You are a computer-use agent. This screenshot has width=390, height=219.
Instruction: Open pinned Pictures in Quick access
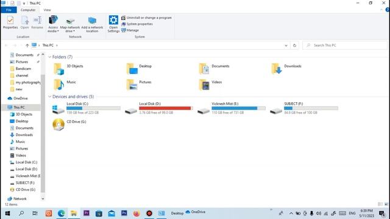[22, 62]
